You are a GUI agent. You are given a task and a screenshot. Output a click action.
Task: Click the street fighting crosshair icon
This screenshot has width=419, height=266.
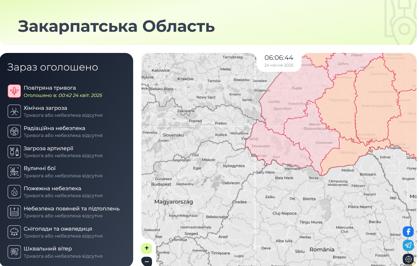click(14, 171)
